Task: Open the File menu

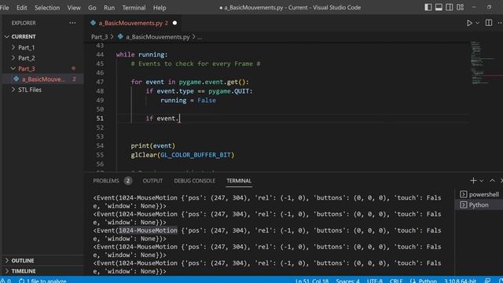Action: point(5,7)
